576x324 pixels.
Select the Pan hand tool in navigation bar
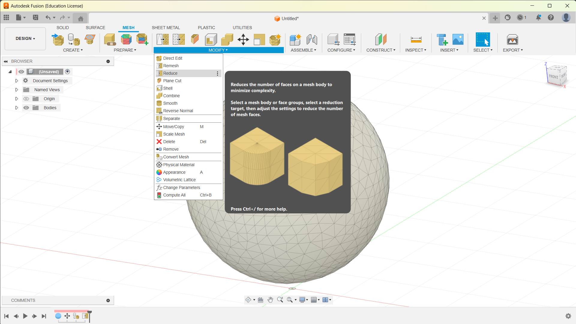270,300
